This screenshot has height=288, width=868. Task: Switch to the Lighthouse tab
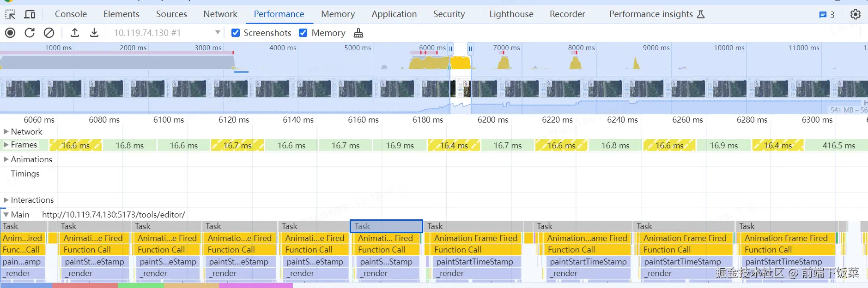click(x=511, y=14)
